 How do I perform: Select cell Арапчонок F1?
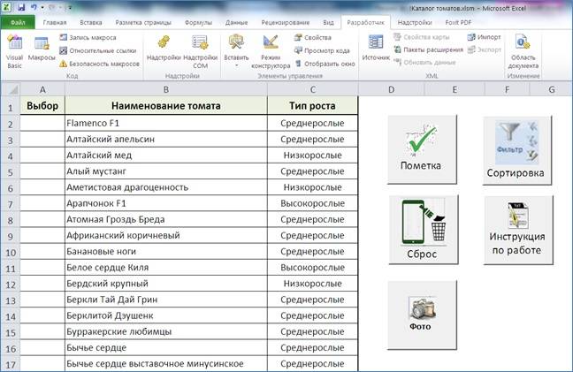(166, 203)
